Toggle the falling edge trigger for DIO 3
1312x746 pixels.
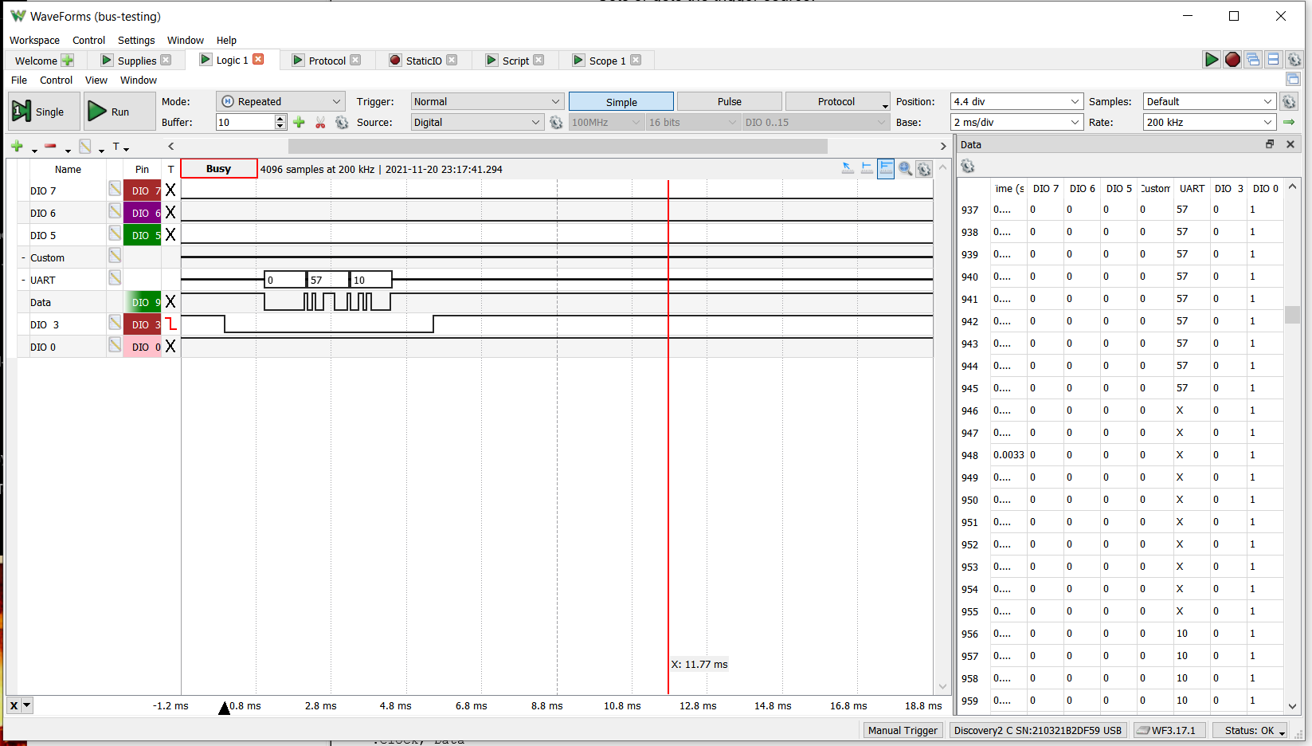[x=170, y=324]
